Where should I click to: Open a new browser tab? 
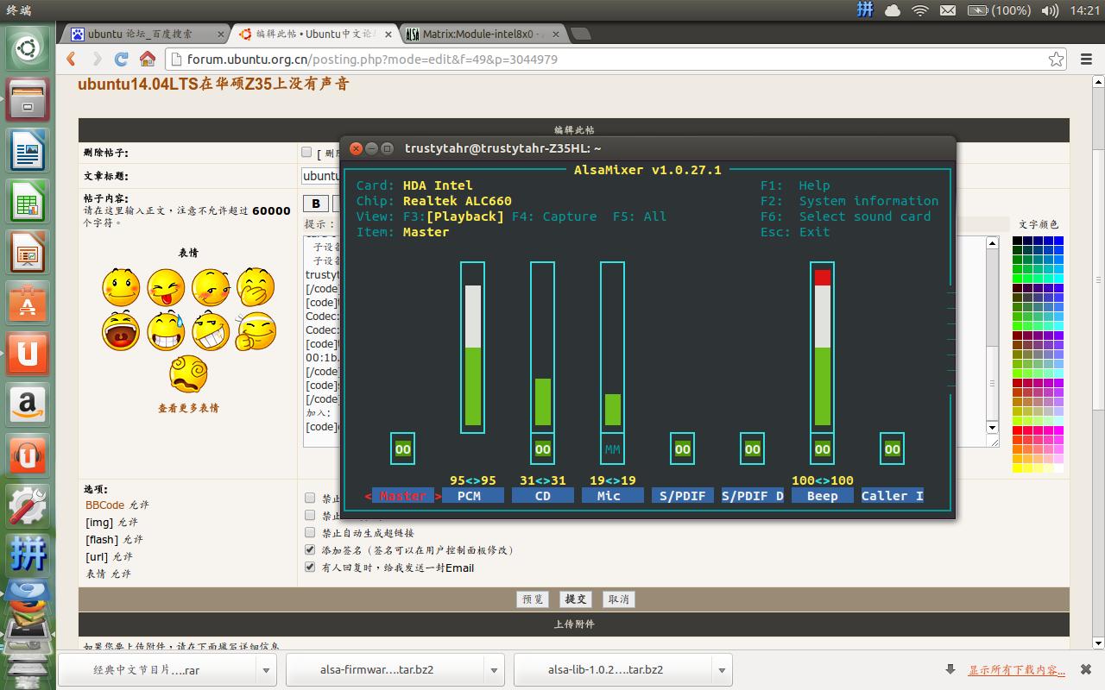581,34
